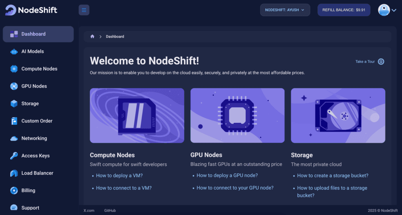Viewport: 402px width, 215px height.
Task: Click the GPU Nodes fan icon
Action: click(x=14, y=86)
